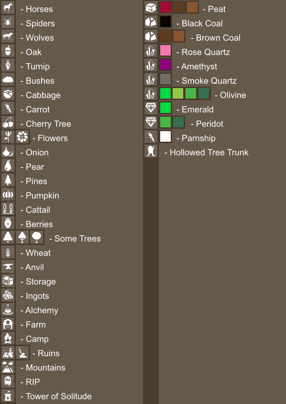The image size is (286, 404).
Task: Select the RIP tombstone icon
Action: click(8, 381)
